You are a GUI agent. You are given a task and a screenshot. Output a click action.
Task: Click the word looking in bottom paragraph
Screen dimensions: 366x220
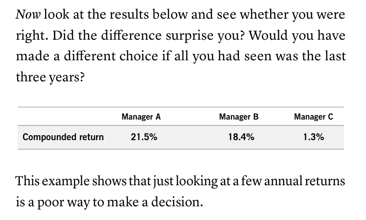(197, 182)
